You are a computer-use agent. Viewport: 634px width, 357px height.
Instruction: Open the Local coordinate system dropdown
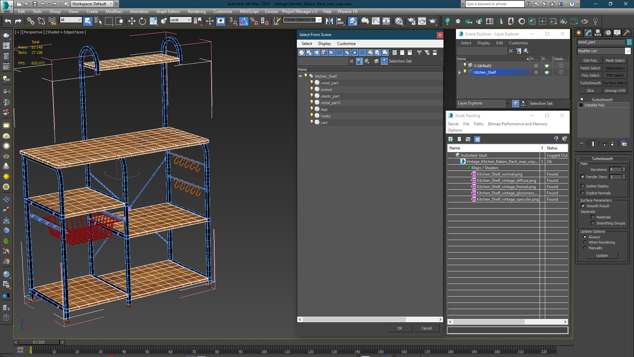(180, 20)
